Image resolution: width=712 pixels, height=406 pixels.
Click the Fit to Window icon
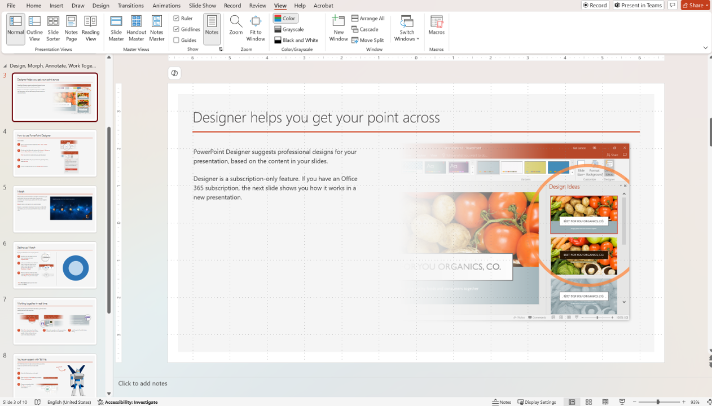click(x=256, y=28)
